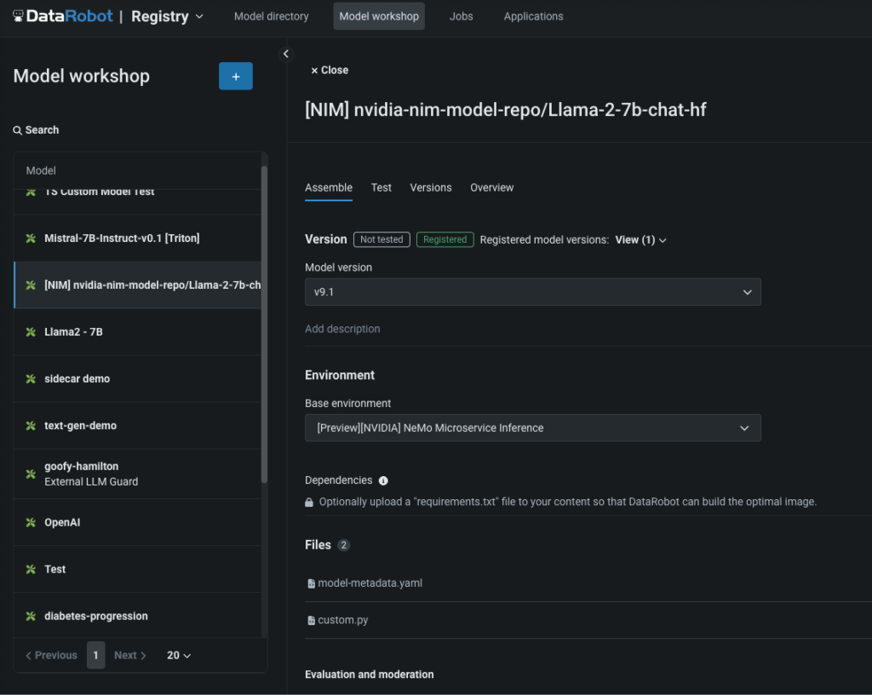872x695 pixels.
Task: Click the Add description field
Action: 342,329
